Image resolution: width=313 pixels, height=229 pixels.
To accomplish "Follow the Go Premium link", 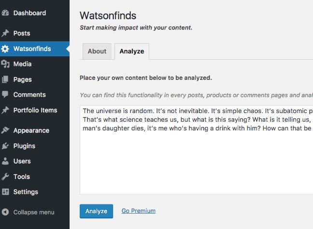I will tap(139, 211).
